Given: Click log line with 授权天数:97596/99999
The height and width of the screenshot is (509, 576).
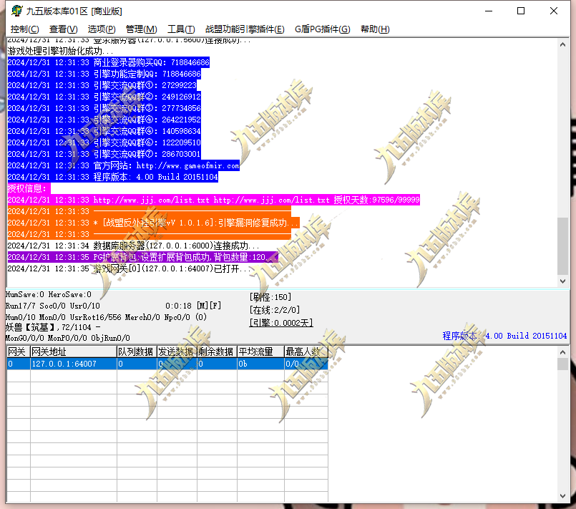Looking at the screenshot, I should [x=213, y=200].
